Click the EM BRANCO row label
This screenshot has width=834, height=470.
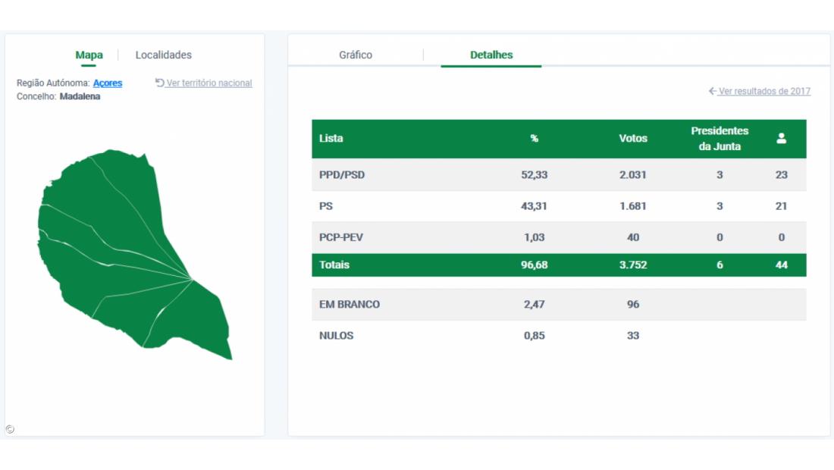click(350, 305)
